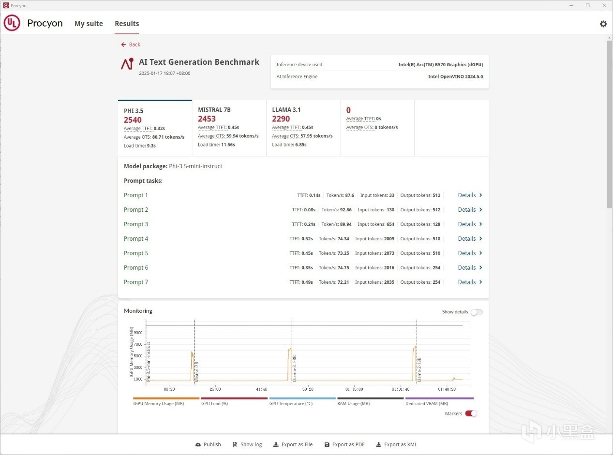Viewport: 613px width, 455px height.
Task: Toggle GPU Temperature legend swatch
Action: tap(302, 398)
